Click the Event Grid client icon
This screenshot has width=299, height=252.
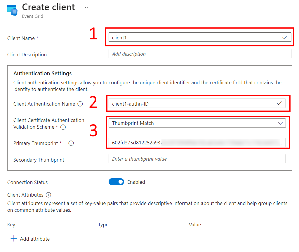12,10
